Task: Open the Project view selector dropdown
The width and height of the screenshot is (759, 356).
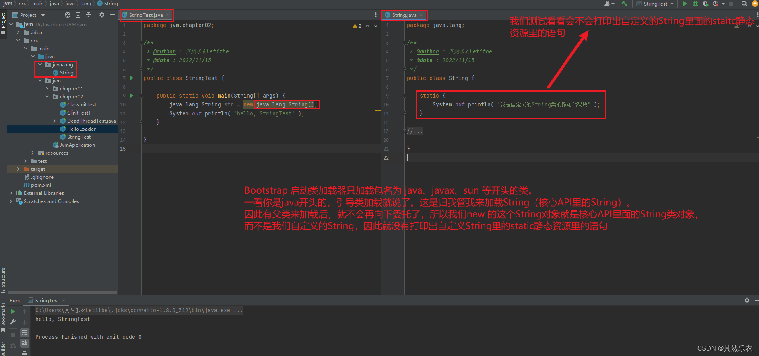Action: click(29, 15)
